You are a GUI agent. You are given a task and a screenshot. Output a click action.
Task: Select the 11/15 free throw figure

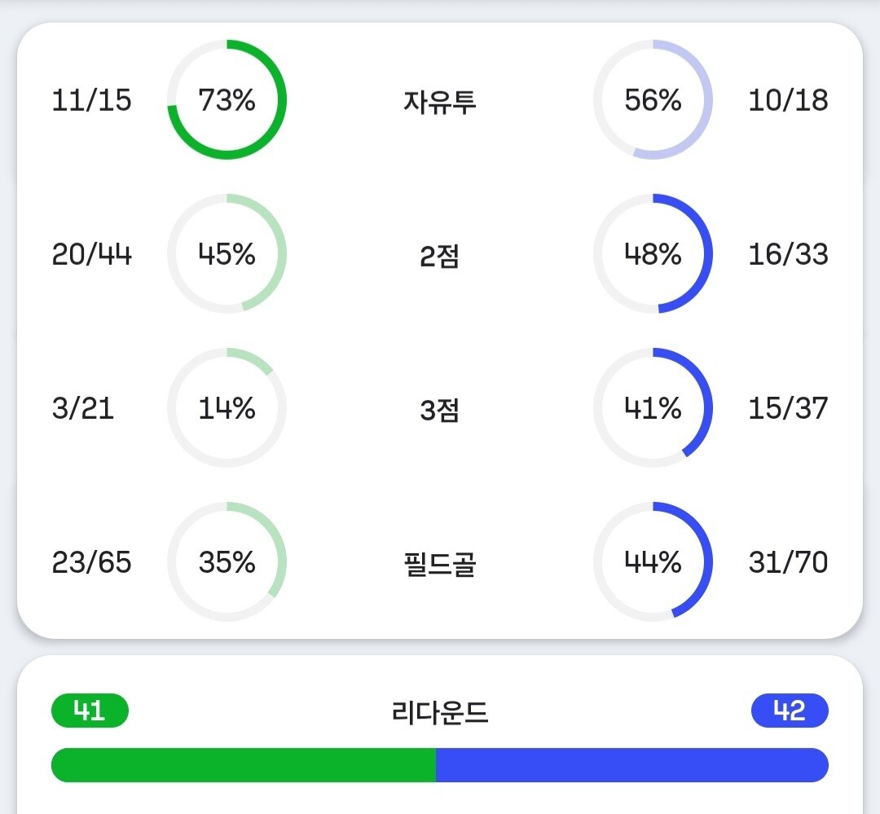click(91, 100)
